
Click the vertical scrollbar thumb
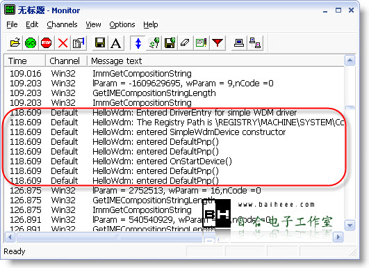tap(350, 108)
